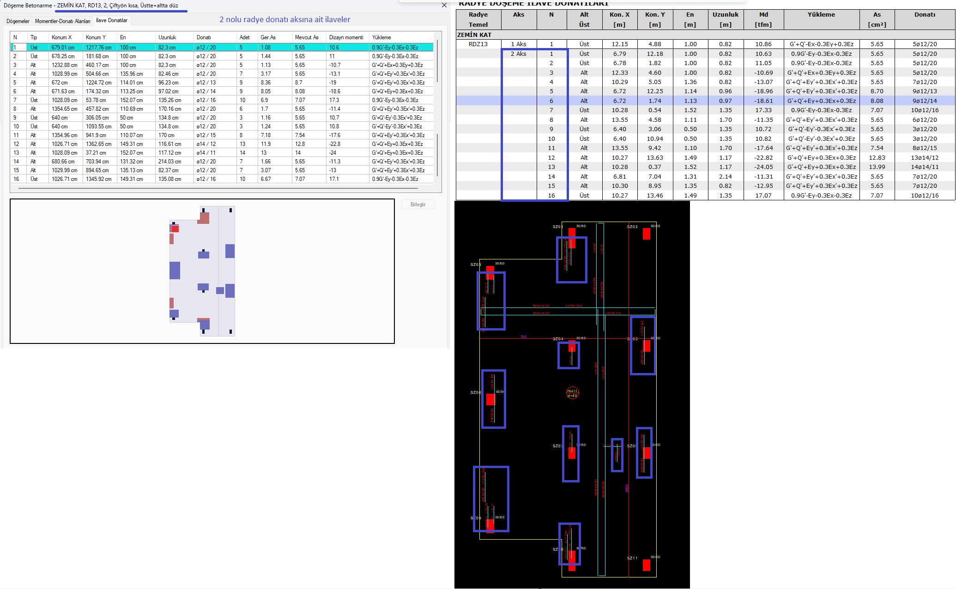Image resolution: width=956 pixels, height=589 pixels.
Task: Click the Uzunluk column header in dialog
Action: pos(174,37)
